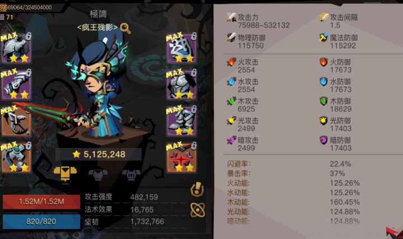
Task: Switch to the gold equipment loadout tab
Action: (x=65, y=174)
